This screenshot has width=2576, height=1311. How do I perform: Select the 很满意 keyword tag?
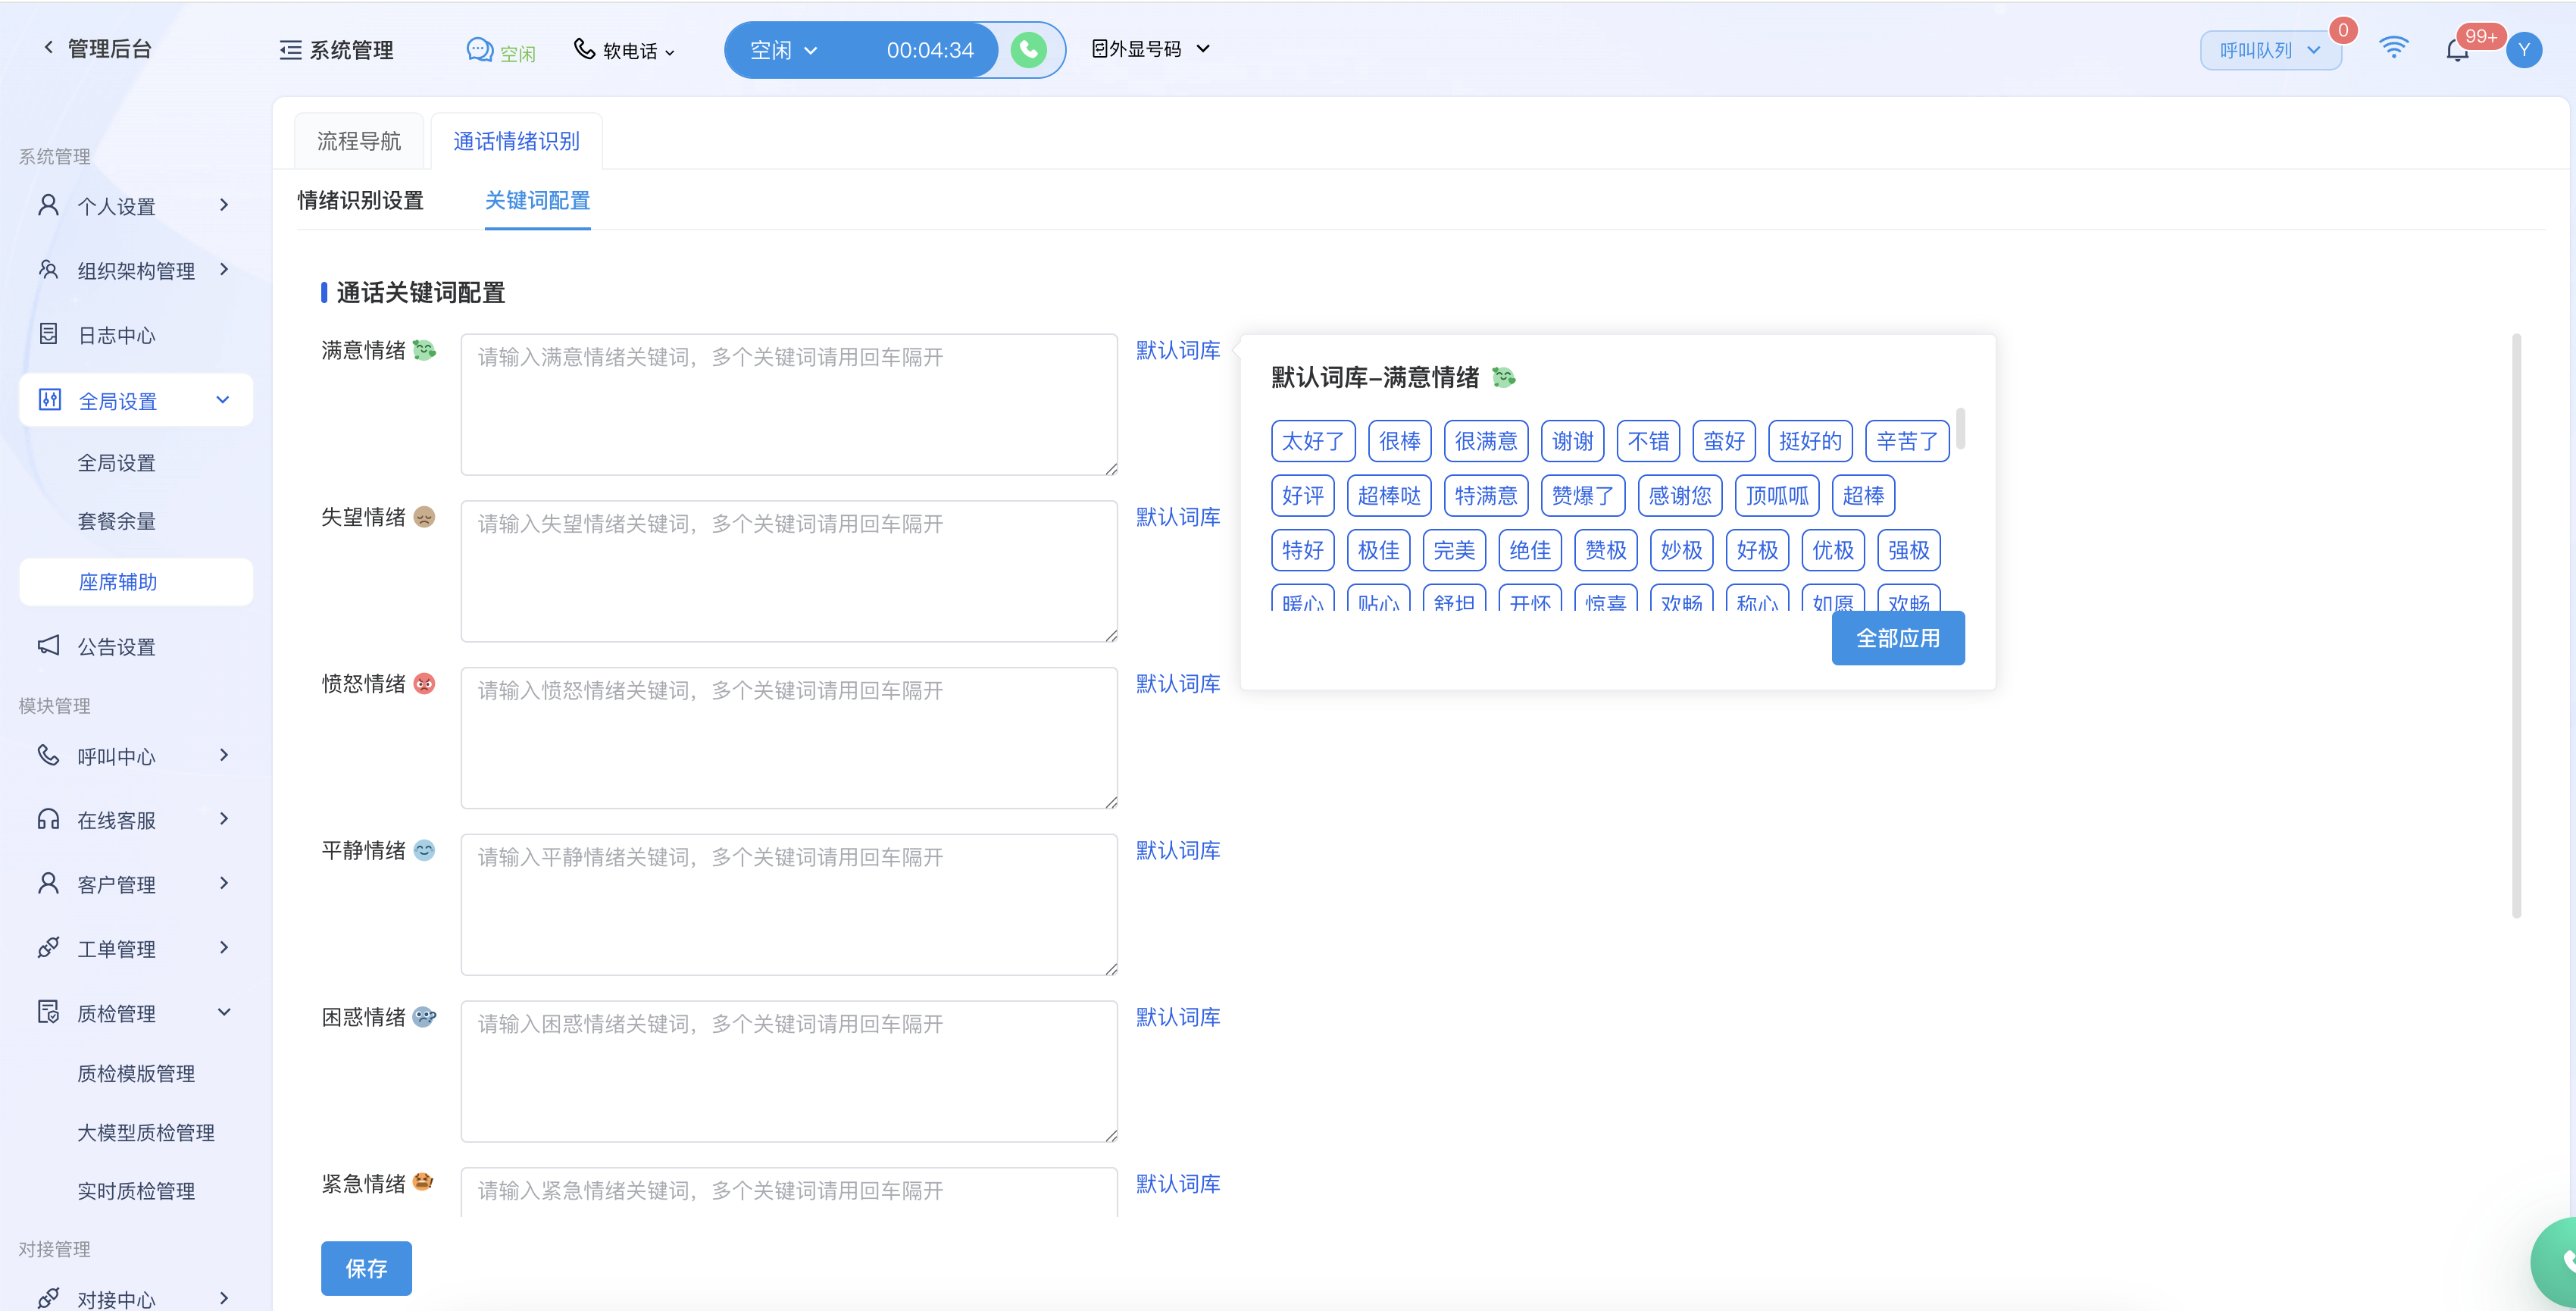(x=1485, y=441)
